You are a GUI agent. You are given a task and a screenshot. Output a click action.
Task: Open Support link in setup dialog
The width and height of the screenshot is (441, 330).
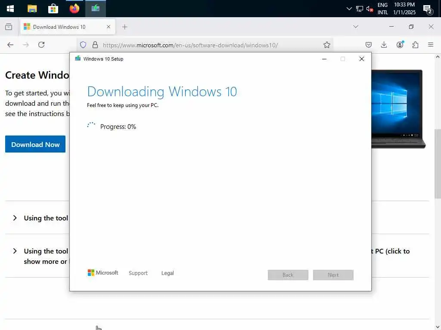click(x=138, y=273)
